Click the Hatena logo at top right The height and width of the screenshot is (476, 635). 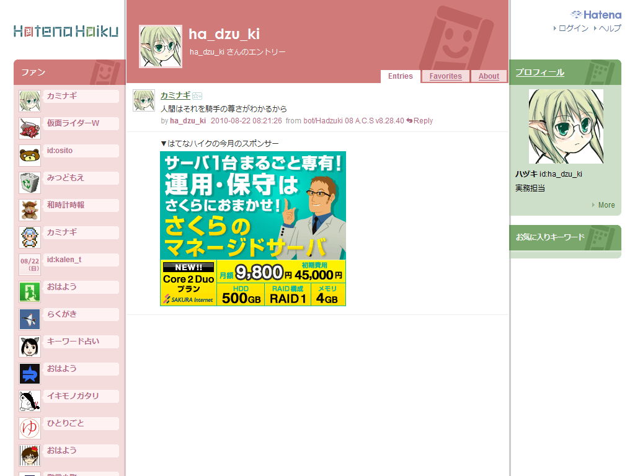595,15
